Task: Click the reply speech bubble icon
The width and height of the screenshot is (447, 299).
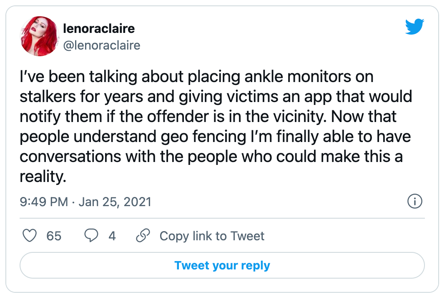Action: (x=91, y=236)
